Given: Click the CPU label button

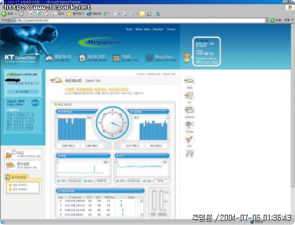Looking at the screenshot, I should (x=153, y=214).
